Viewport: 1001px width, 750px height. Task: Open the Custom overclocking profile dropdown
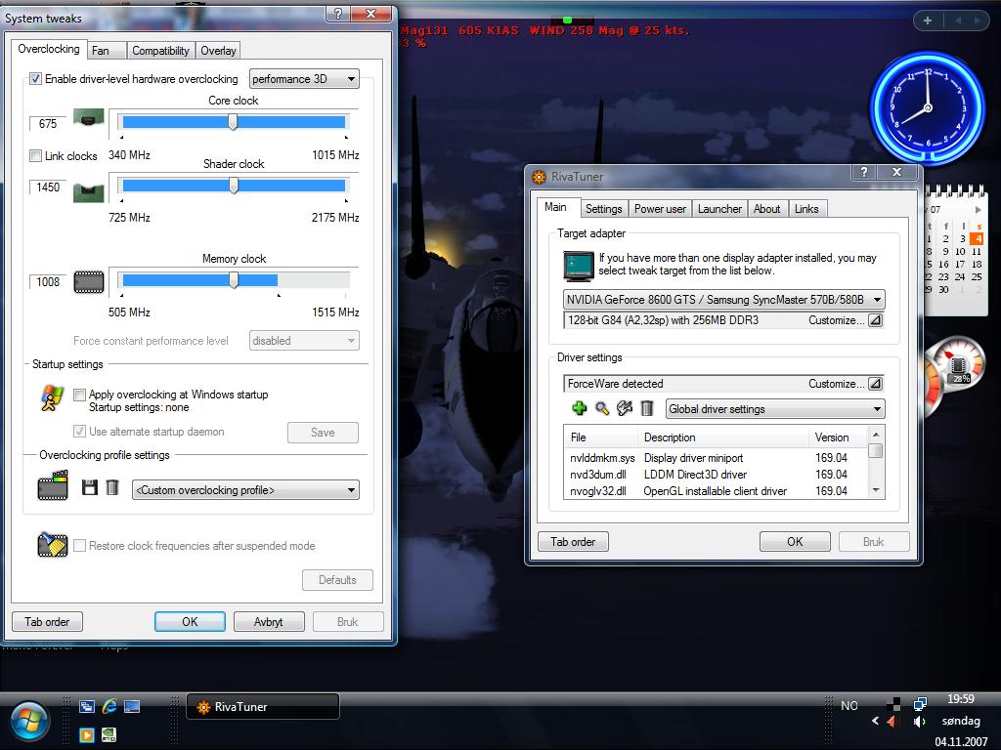[x=245, y=490]
